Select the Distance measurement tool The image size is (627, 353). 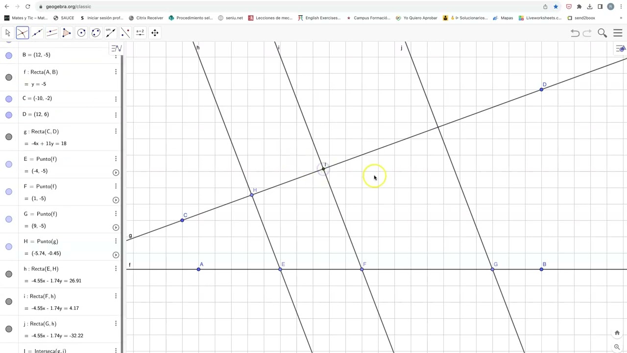tap(111, 32)
